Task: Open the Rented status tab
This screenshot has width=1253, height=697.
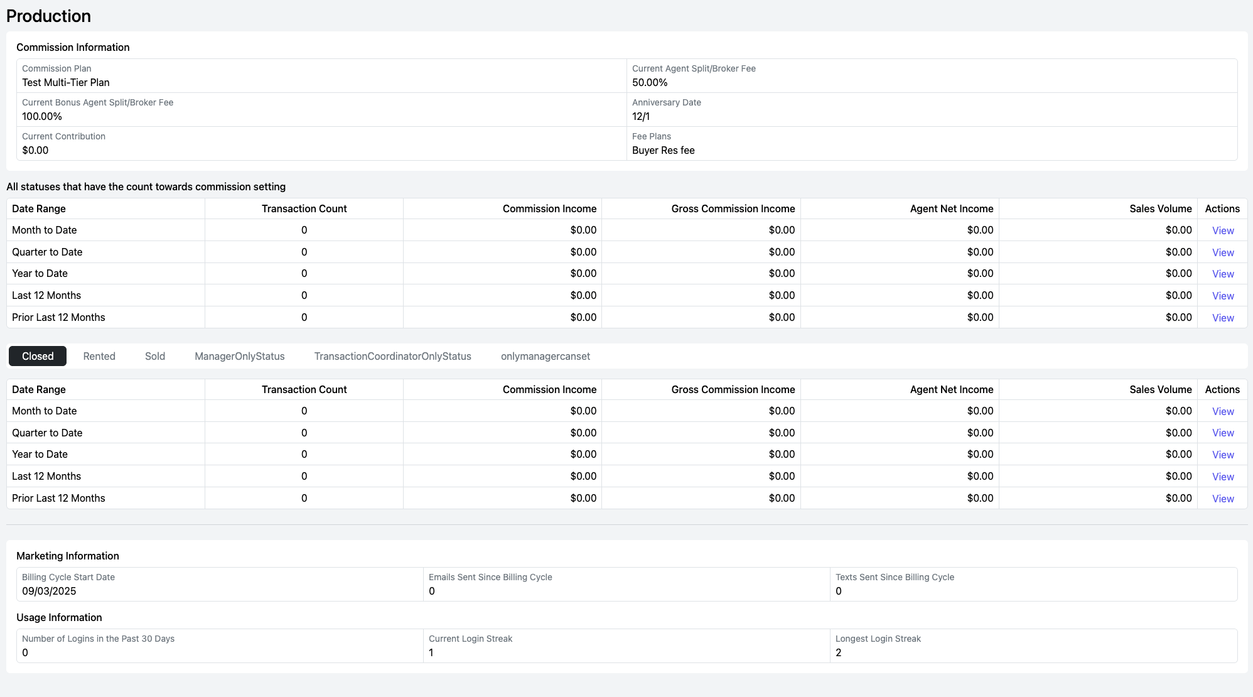Action: [99, 356]
